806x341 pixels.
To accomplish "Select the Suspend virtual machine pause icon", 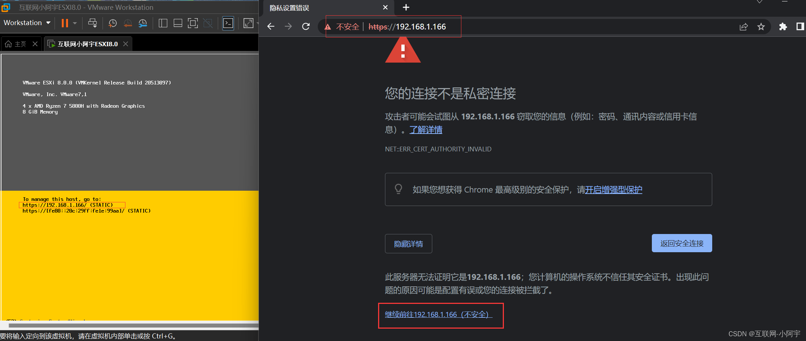I will (65, 23).
